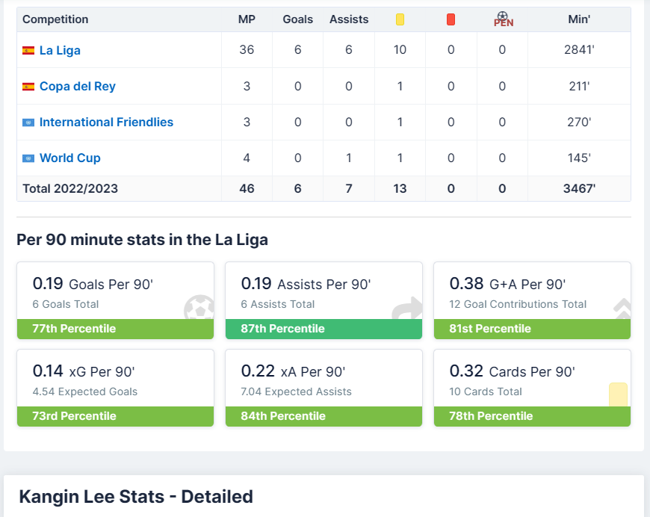Image resolution: width=650 pixels, height=517 pixels.
Task: Click the 77th Percentile green bar
Action: [116, 329]
